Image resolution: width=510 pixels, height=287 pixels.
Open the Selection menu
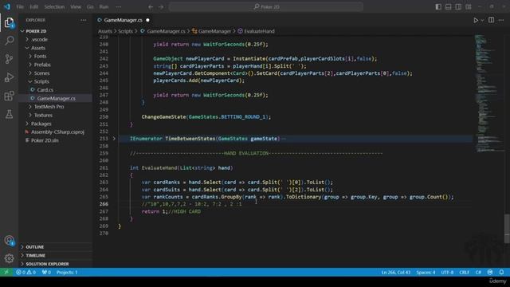[x=54, y=7]
